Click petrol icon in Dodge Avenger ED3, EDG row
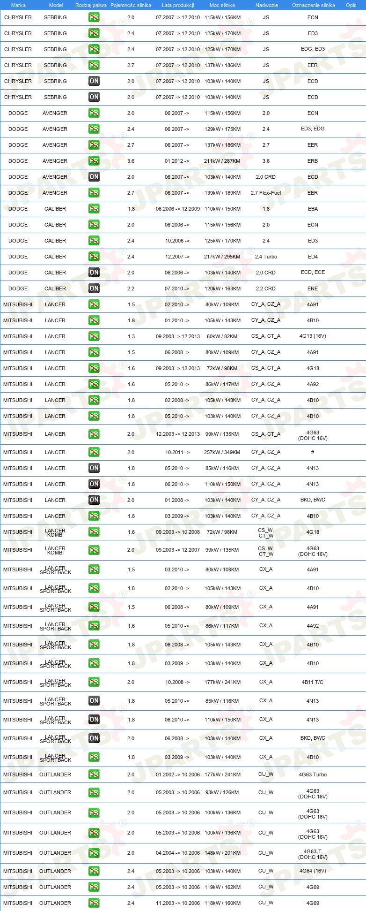Screen dimensions: 366x911 pos(94,129)
